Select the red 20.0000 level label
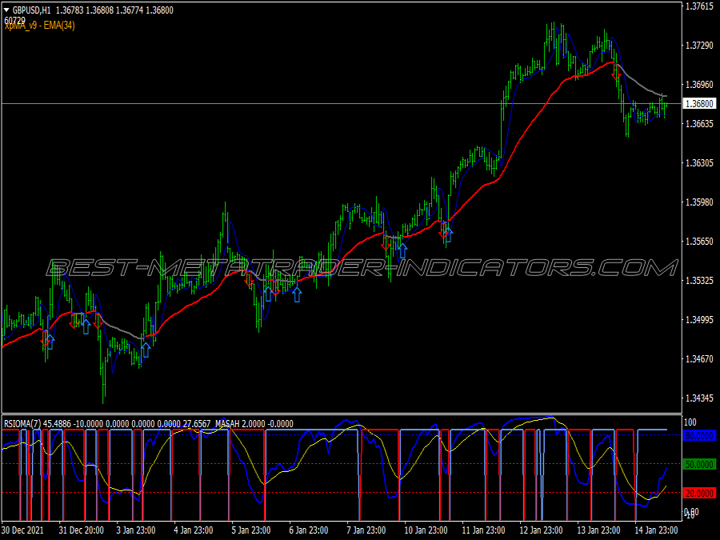 (x=699, y=493)
